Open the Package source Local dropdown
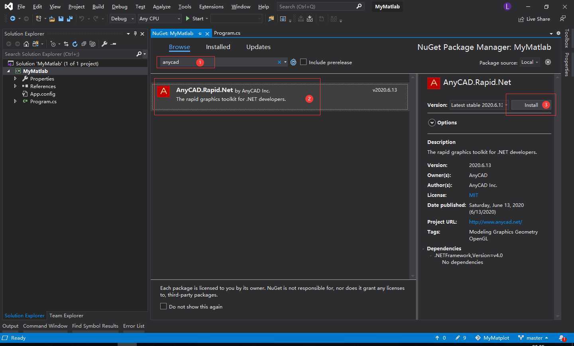Screen dimensions: 574x346 pos(530,62)
